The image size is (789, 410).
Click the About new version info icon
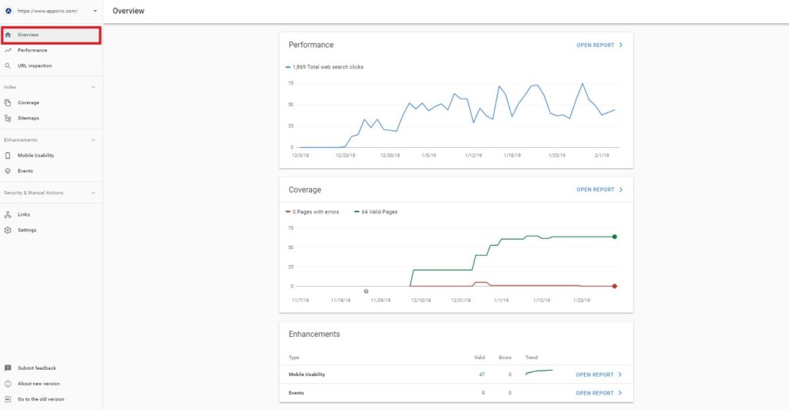tap(8, 384)
